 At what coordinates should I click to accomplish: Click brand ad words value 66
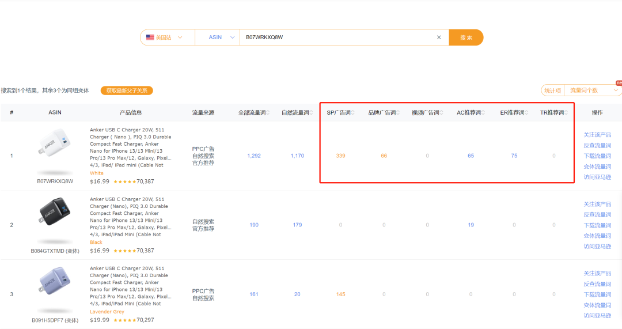pyautogui.click(x=384, y=156)
